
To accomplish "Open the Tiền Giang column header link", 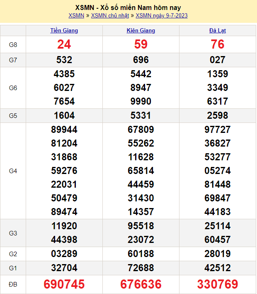I will [x=64, y=30].
